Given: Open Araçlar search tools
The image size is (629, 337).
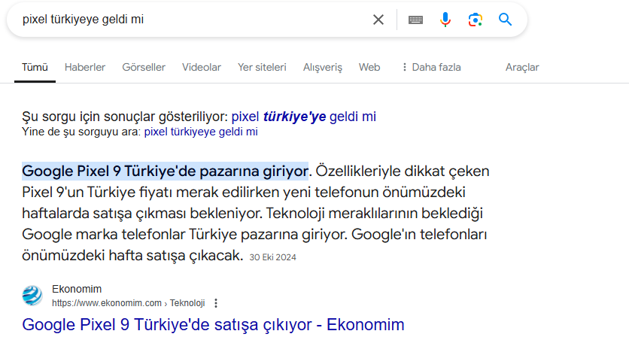Looking at the screenshot, I should [x=522, y=67].
